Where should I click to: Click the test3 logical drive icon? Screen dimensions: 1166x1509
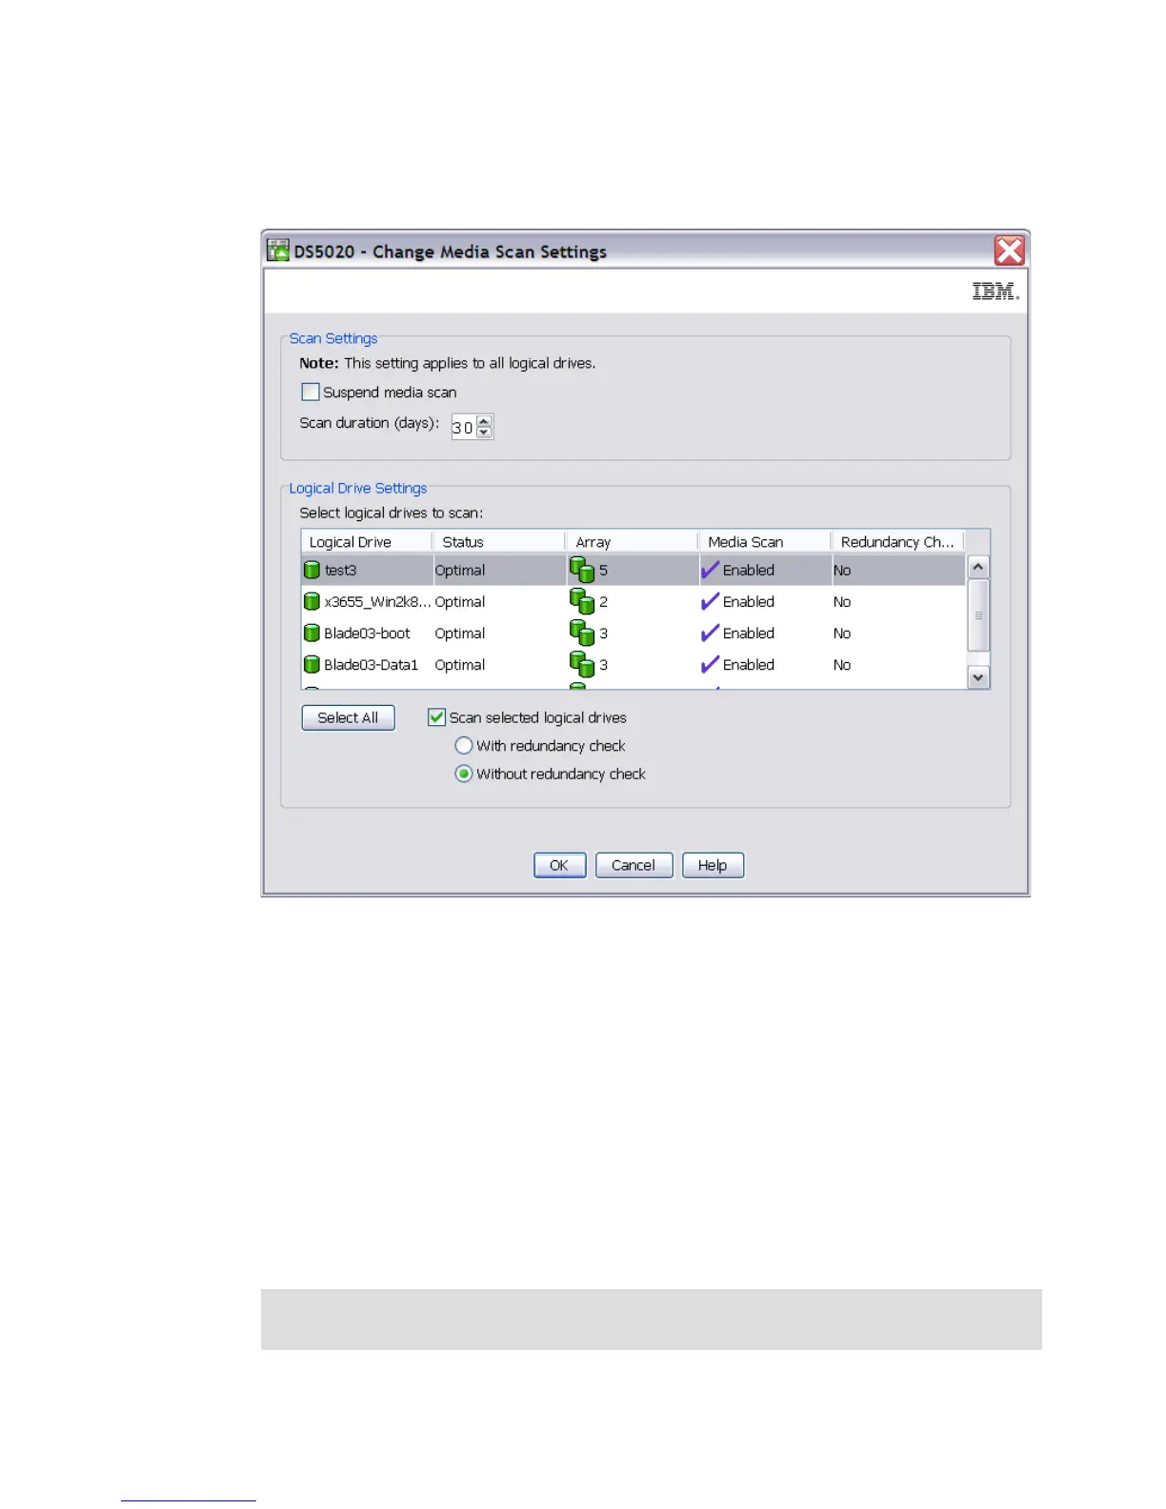[x=312, y=570]
